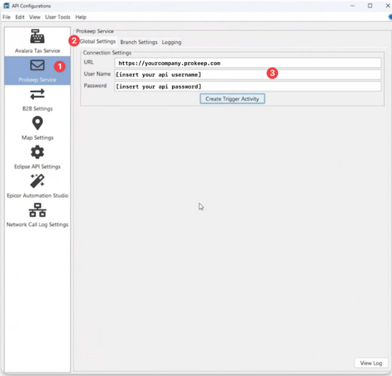
Task: Click the Network Call Log Settings label
Action: tap(37, 224)
